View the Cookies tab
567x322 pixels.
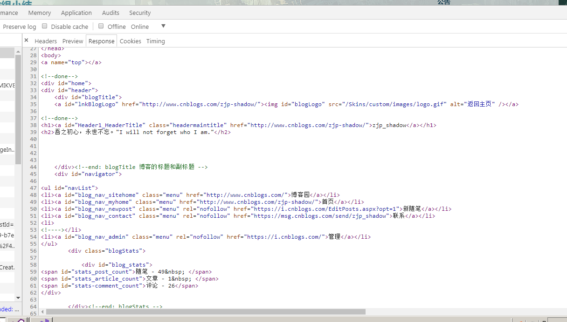tap(130, 41)
